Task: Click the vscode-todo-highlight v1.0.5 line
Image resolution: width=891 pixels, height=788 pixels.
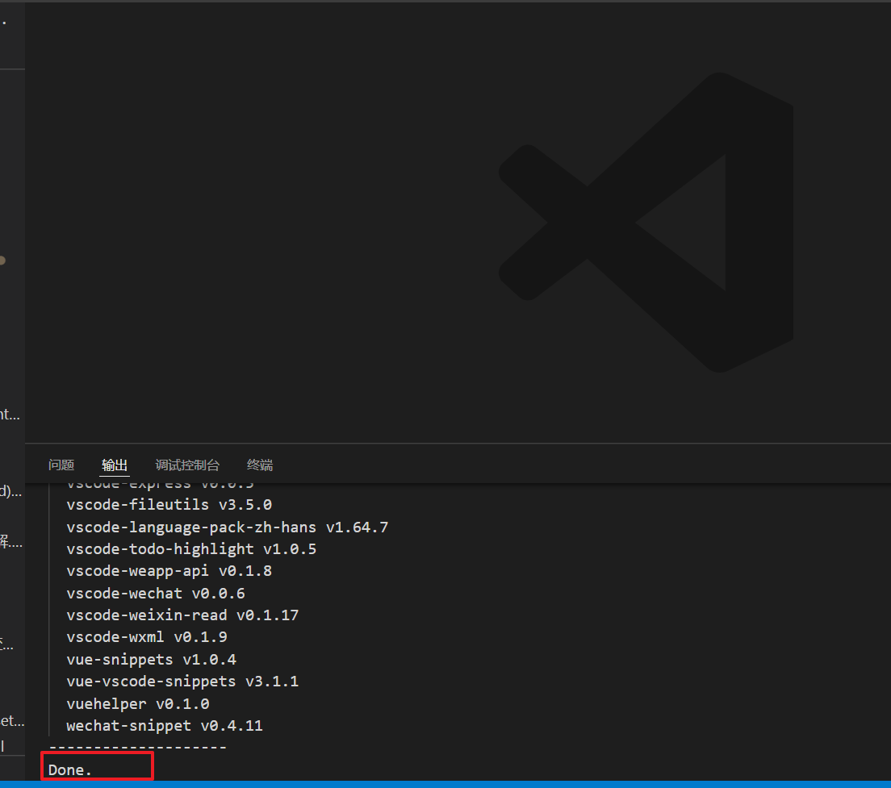Action: (x=191, y=549)
